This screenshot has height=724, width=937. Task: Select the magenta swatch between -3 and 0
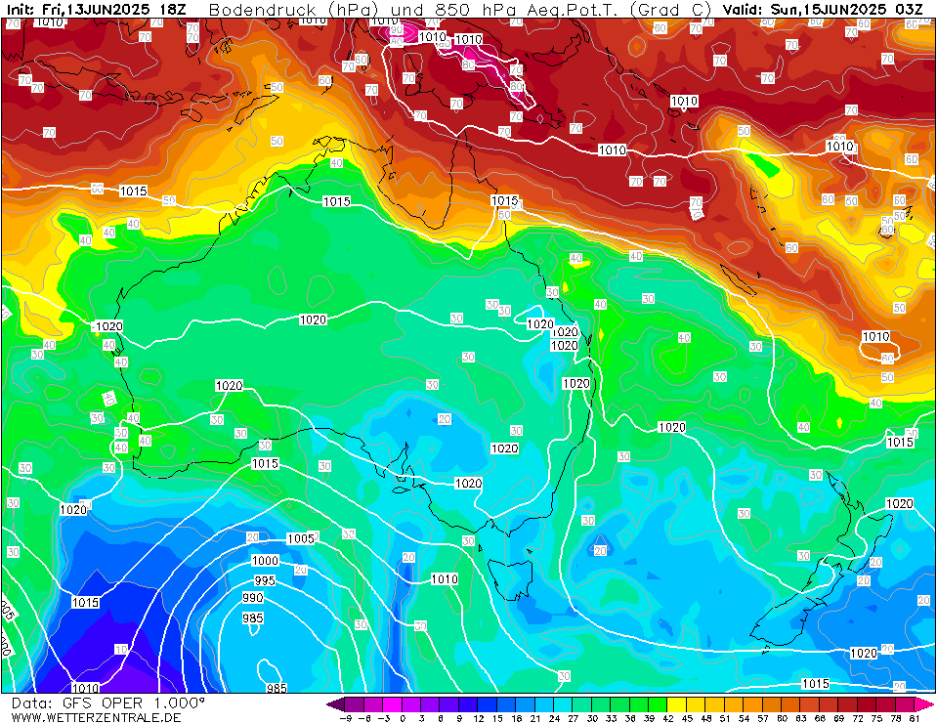pyautogui.click(x=392, y=704)
